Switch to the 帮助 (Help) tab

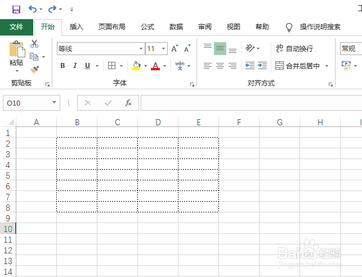(x=262, y=27)
